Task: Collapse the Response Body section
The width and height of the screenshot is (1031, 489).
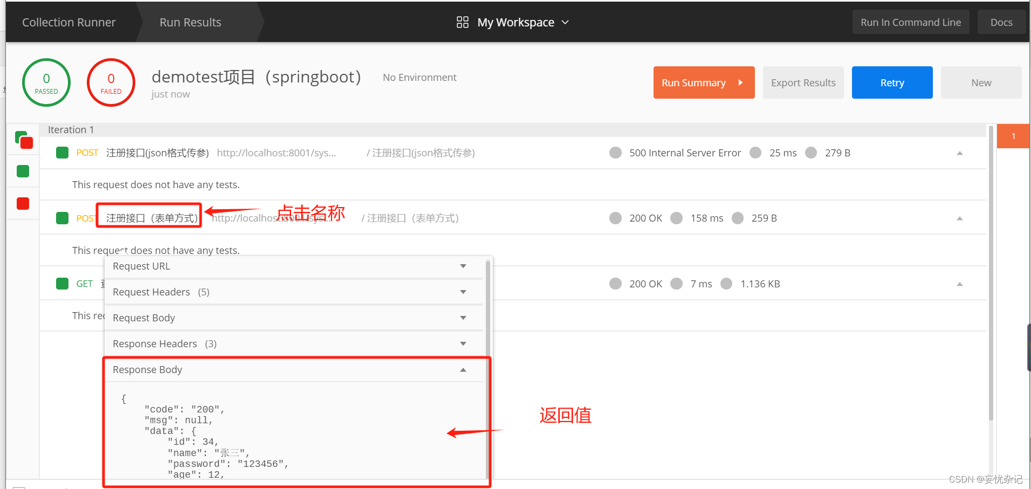Action: point(294,370)
